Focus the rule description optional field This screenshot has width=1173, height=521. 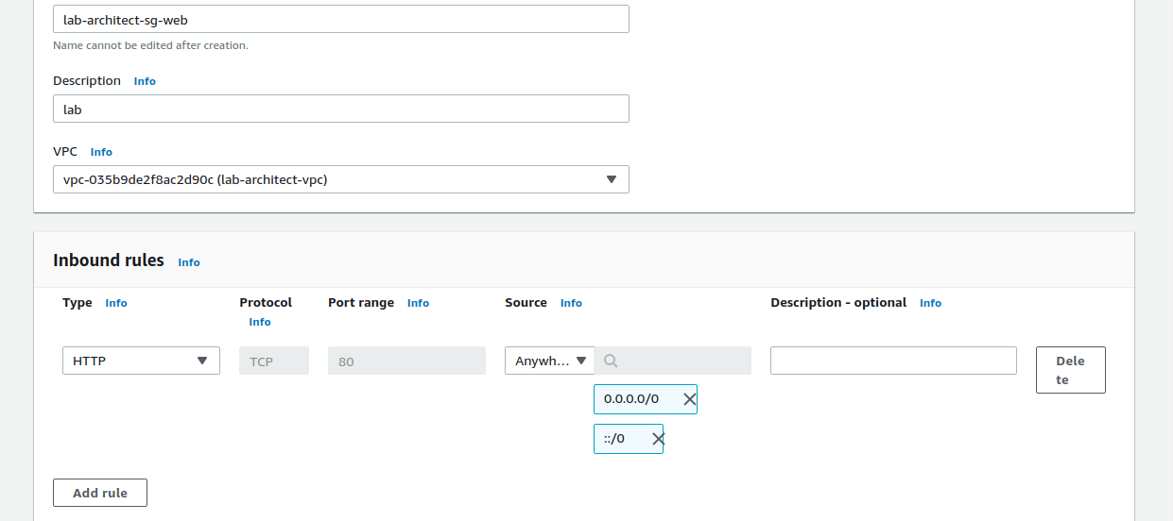tap(893, 361)
